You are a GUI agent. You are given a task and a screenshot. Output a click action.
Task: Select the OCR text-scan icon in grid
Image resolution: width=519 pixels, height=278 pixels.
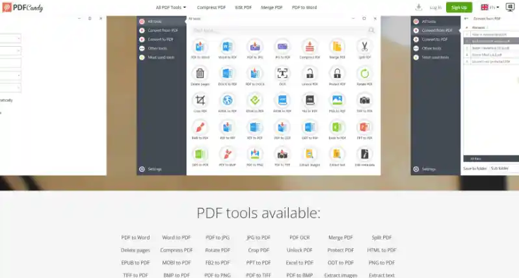pos(282,73)
